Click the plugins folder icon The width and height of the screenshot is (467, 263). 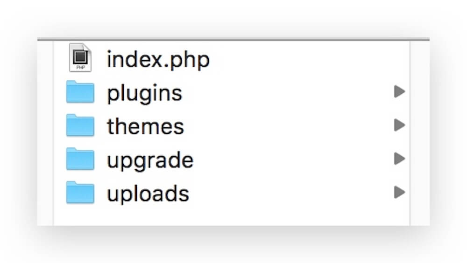point(80,92)
